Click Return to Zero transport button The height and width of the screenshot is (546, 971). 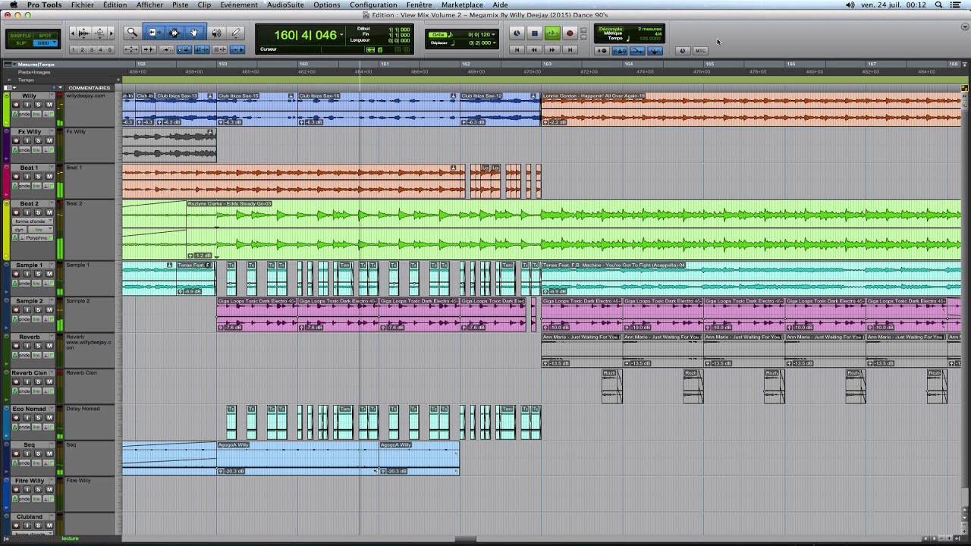tap(517, 50)
